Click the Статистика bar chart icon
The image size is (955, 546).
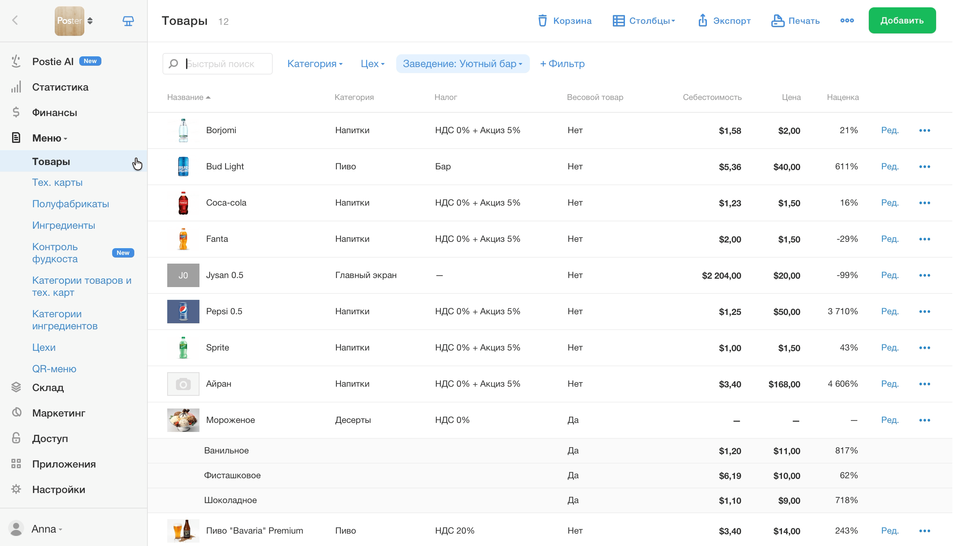click(16, 87)
